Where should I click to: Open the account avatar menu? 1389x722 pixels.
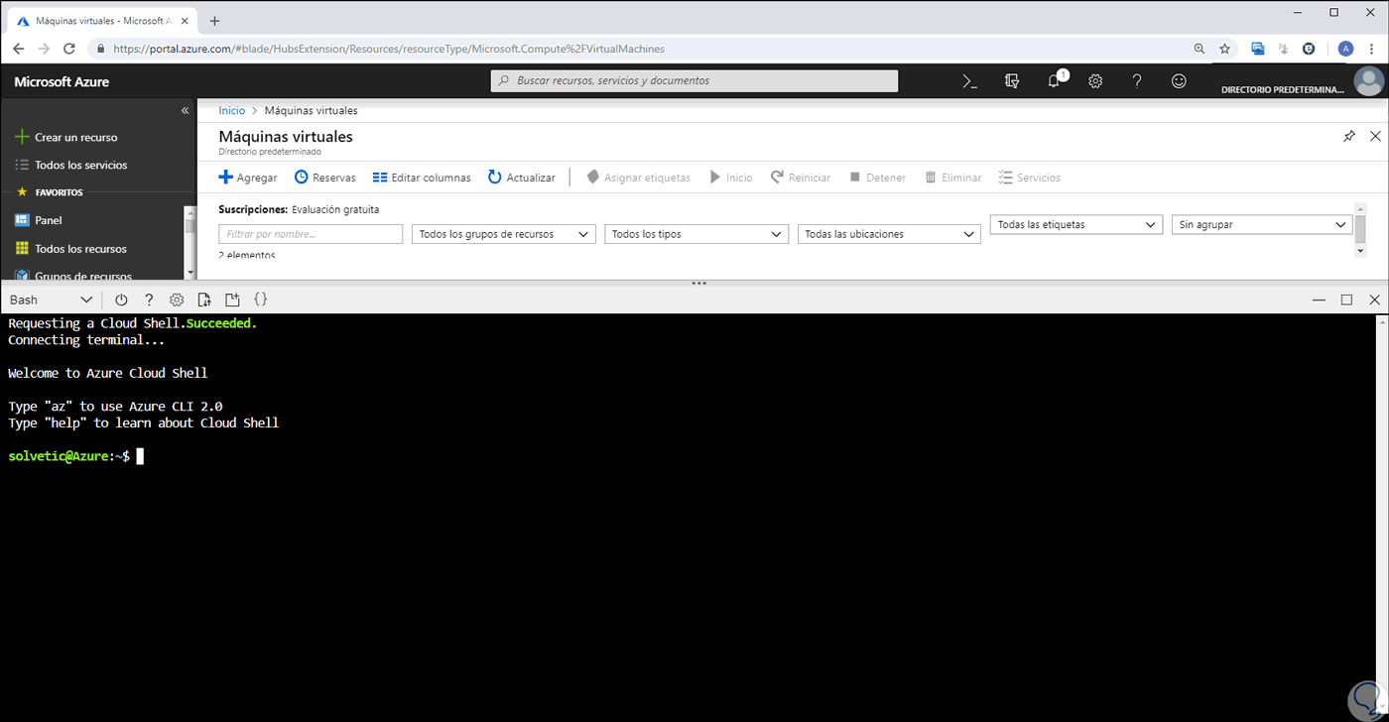click(x=1370, y=81)
